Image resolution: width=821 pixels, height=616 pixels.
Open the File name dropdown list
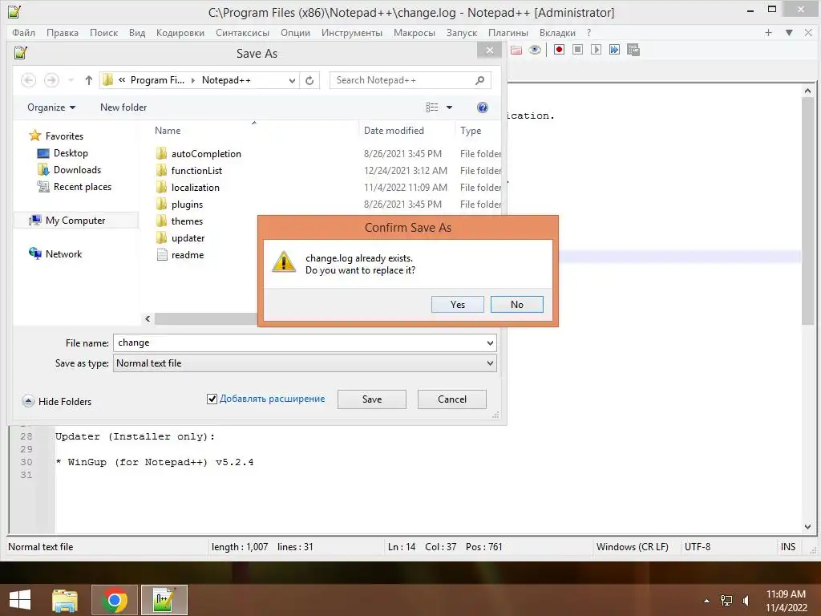point(490,343)
